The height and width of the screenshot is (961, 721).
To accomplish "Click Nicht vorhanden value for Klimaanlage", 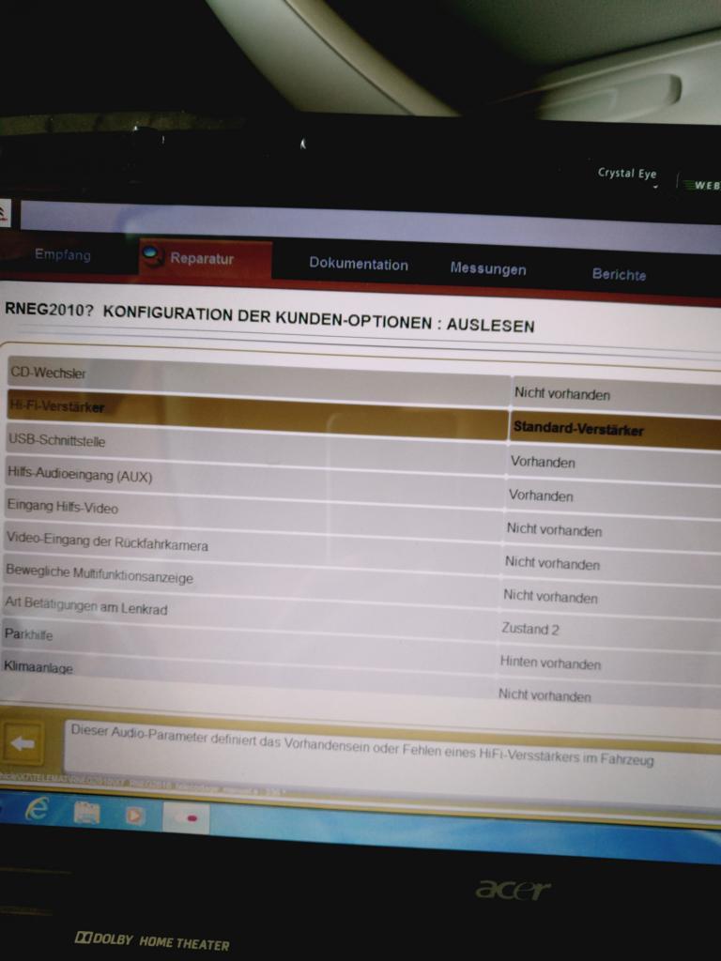I will [545, 695].
